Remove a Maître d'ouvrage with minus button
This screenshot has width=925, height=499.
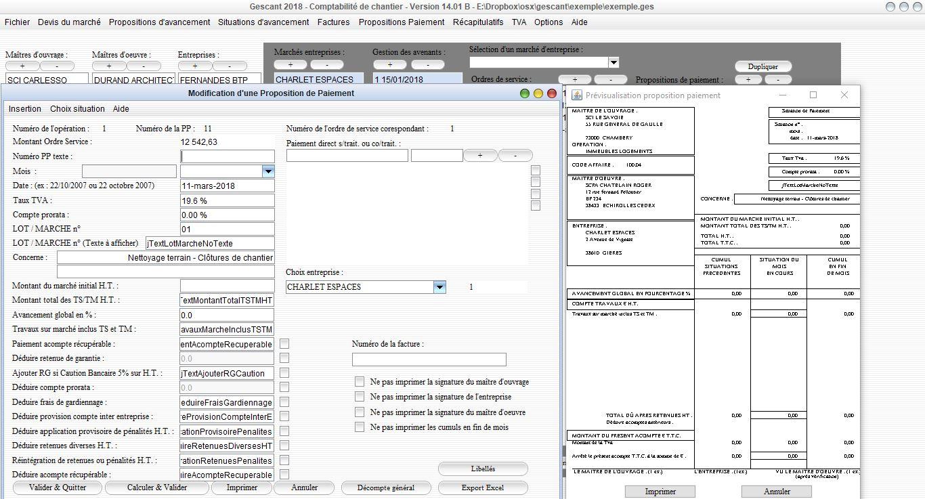(x=57, y=66)
